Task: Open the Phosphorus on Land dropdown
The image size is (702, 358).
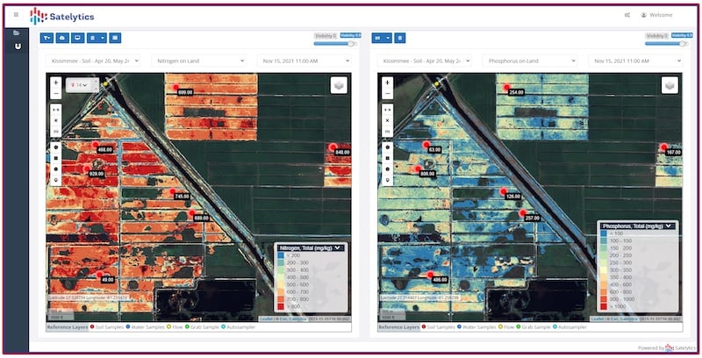Action: (529, 61)
